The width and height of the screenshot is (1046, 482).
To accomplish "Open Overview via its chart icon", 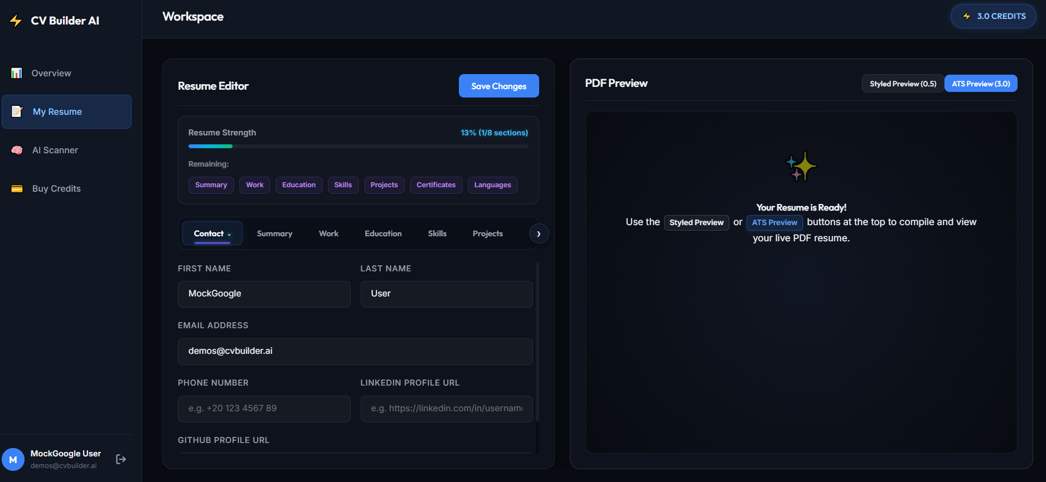I will pyautogui.click(x=17, y=73).
